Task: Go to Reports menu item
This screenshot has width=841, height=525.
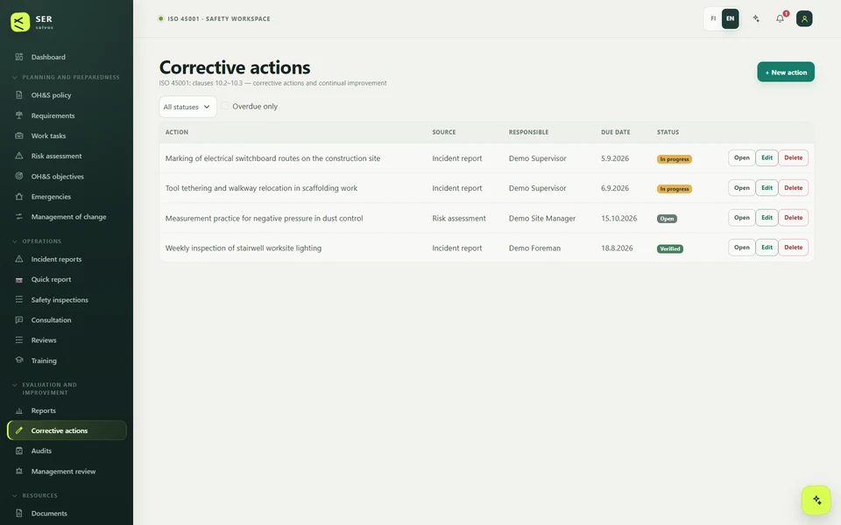Action: click(x=67, y=410)
